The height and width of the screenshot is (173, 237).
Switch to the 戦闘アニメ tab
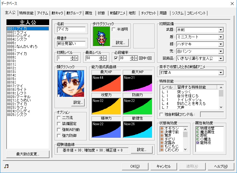pyautogui.click(x=117, y=13)
